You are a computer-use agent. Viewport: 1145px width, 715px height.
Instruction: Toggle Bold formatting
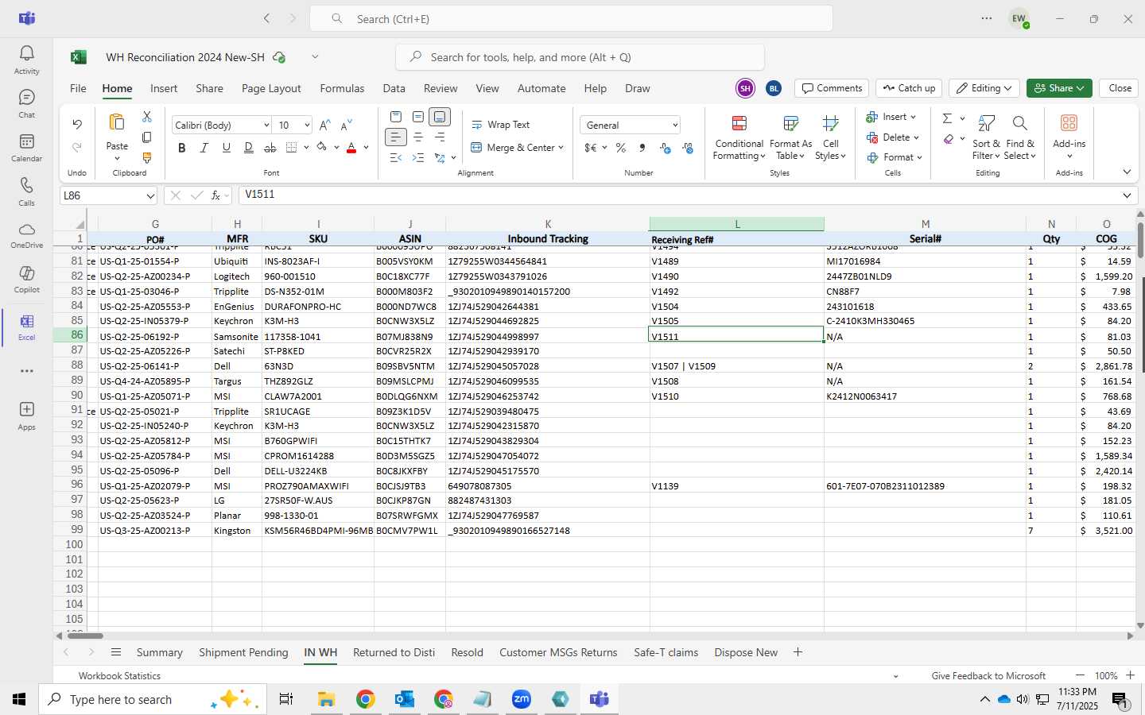coord(182,148)
